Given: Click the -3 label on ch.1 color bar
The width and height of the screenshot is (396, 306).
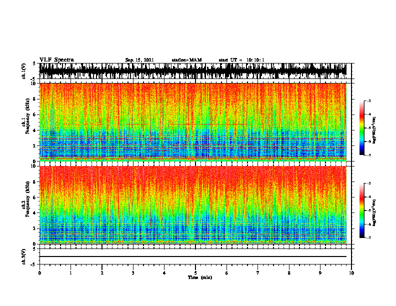Looking at the screenshot, I should coord(369,100).
